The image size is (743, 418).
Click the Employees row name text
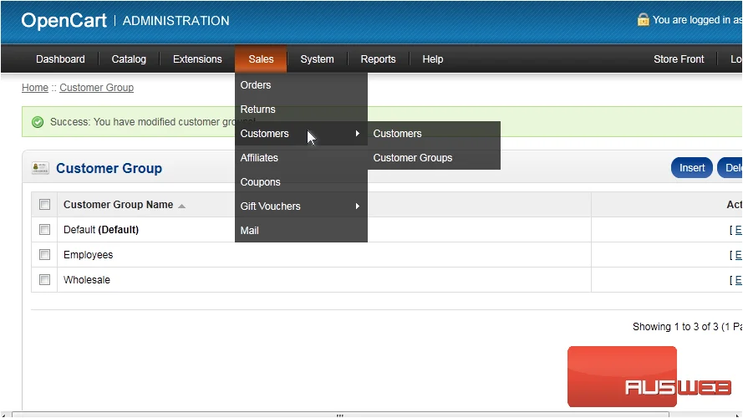(88, 255)
